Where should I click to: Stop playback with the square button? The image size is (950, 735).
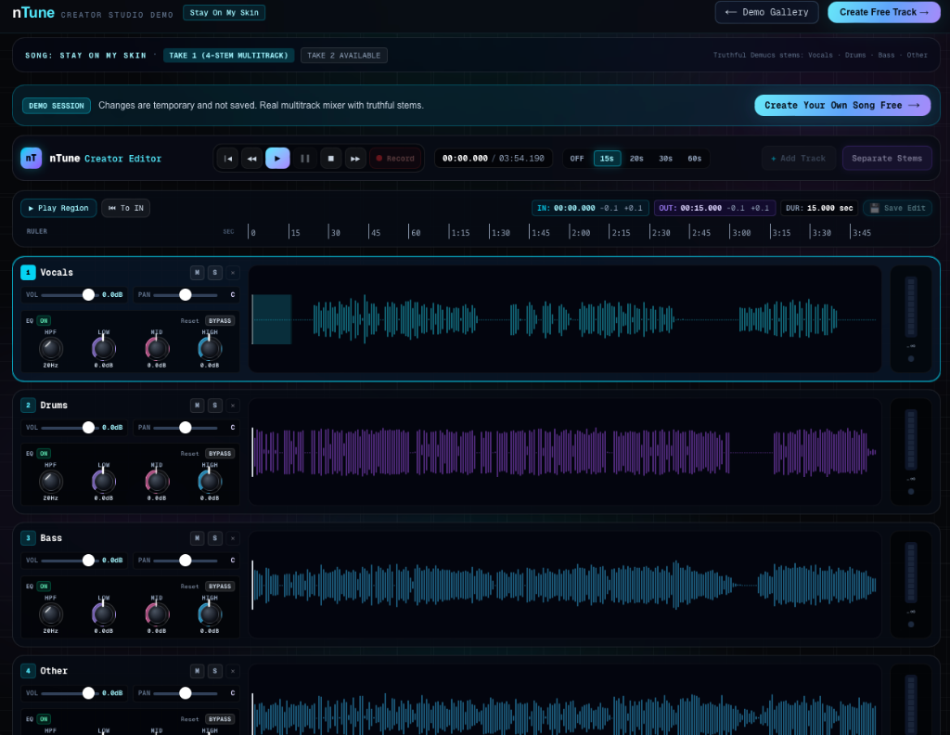(x=331, y=158)
